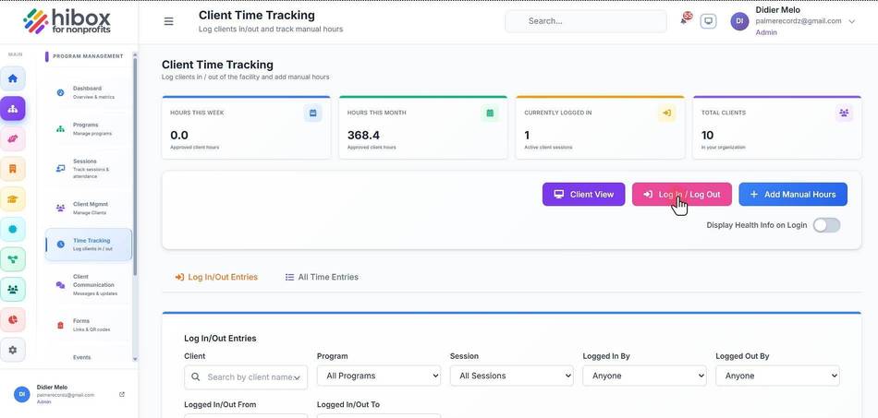Open Programs menu item

coord(89,128)
